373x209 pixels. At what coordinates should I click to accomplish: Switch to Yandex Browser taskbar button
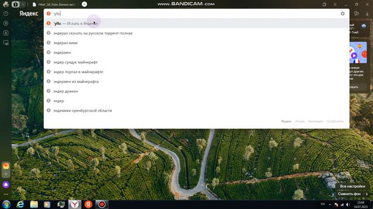(75, 204)
